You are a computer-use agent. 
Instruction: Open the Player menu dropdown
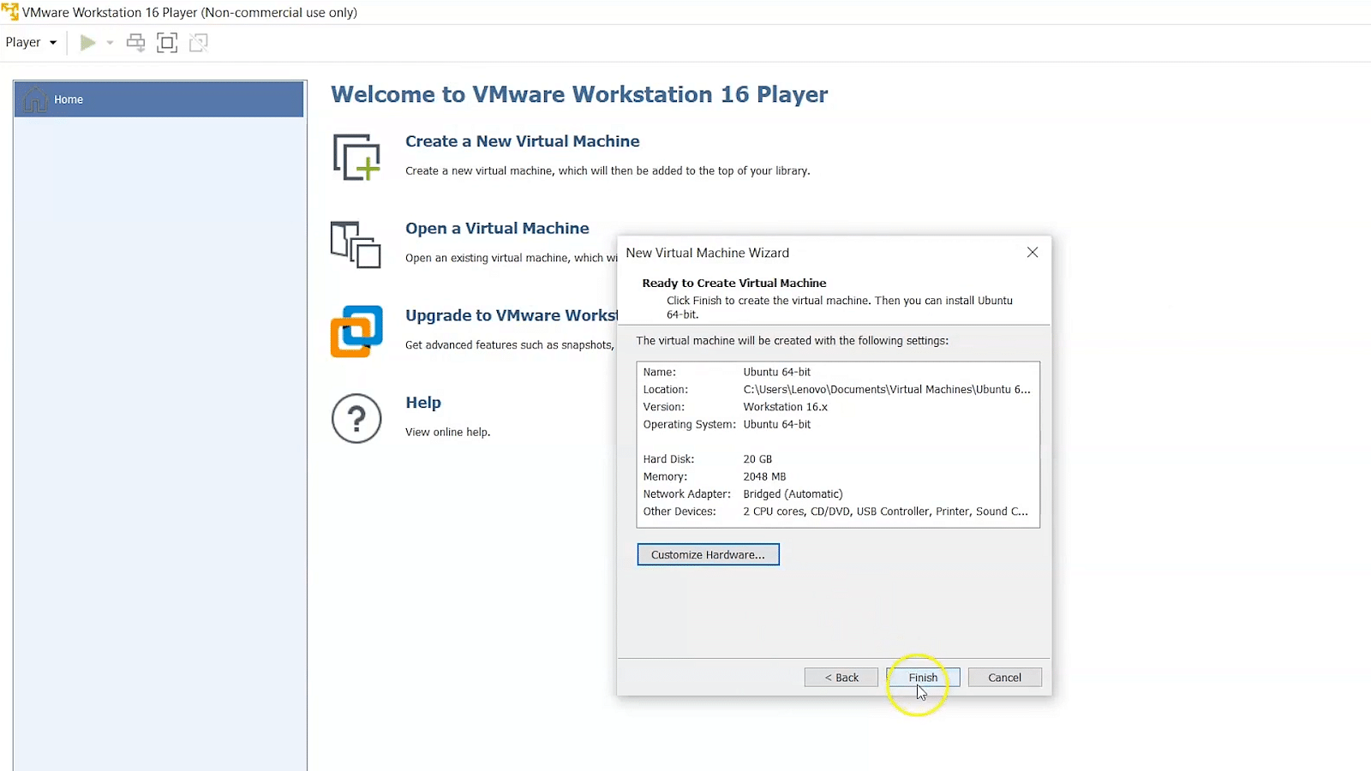[x=31, y=42]
